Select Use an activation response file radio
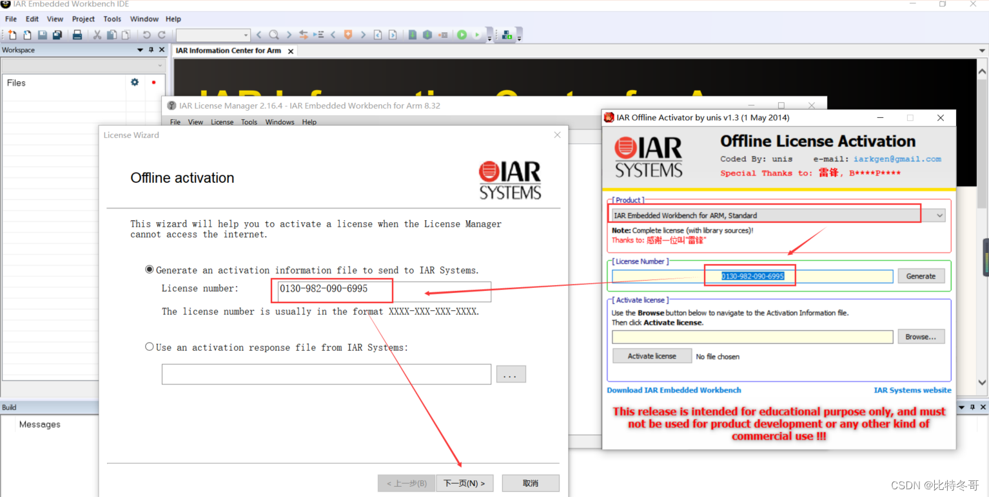Viewport: 989px width, 497px height. [150, 347]
